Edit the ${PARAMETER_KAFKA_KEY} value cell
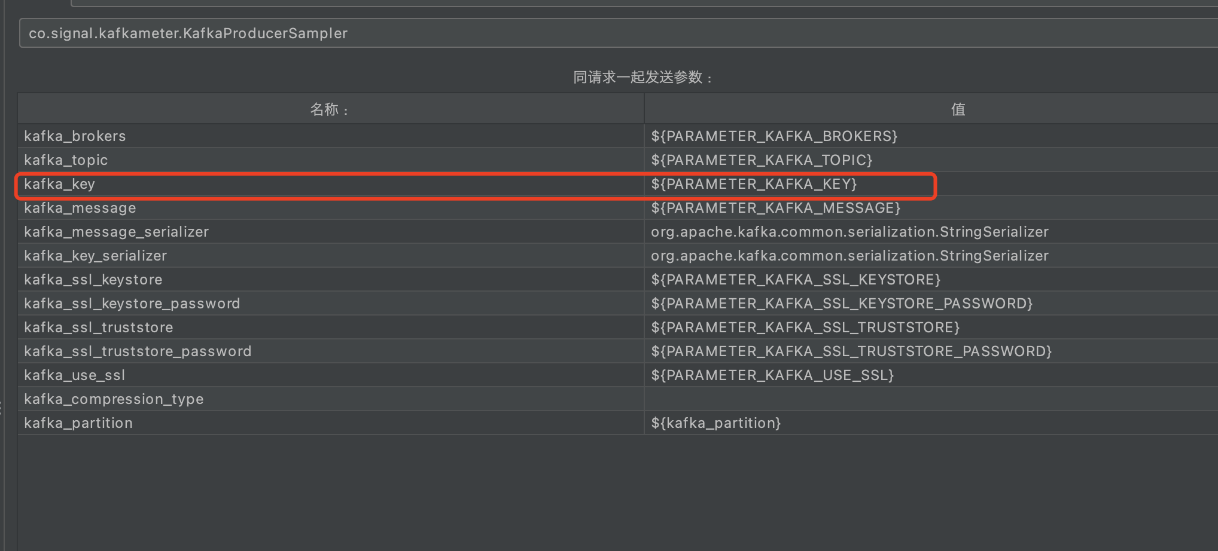This screenshot has width=1218, height=551. (x=931, y=184)
